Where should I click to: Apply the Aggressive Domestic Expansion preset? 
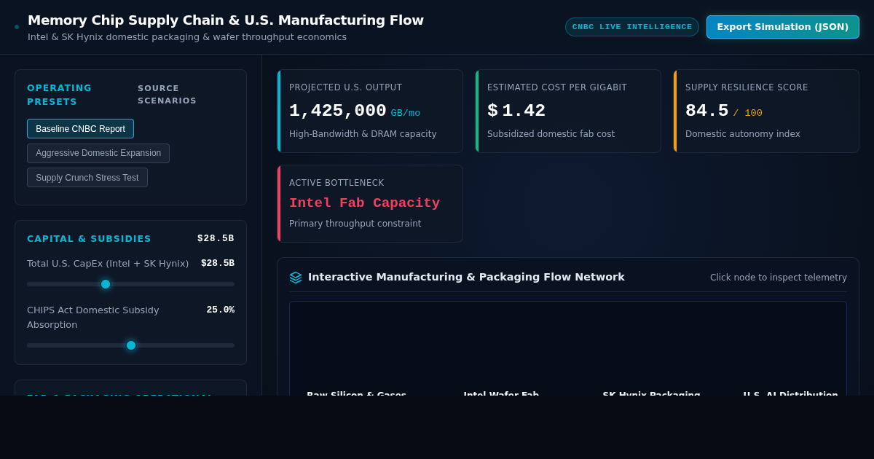(x=98, y=153)
